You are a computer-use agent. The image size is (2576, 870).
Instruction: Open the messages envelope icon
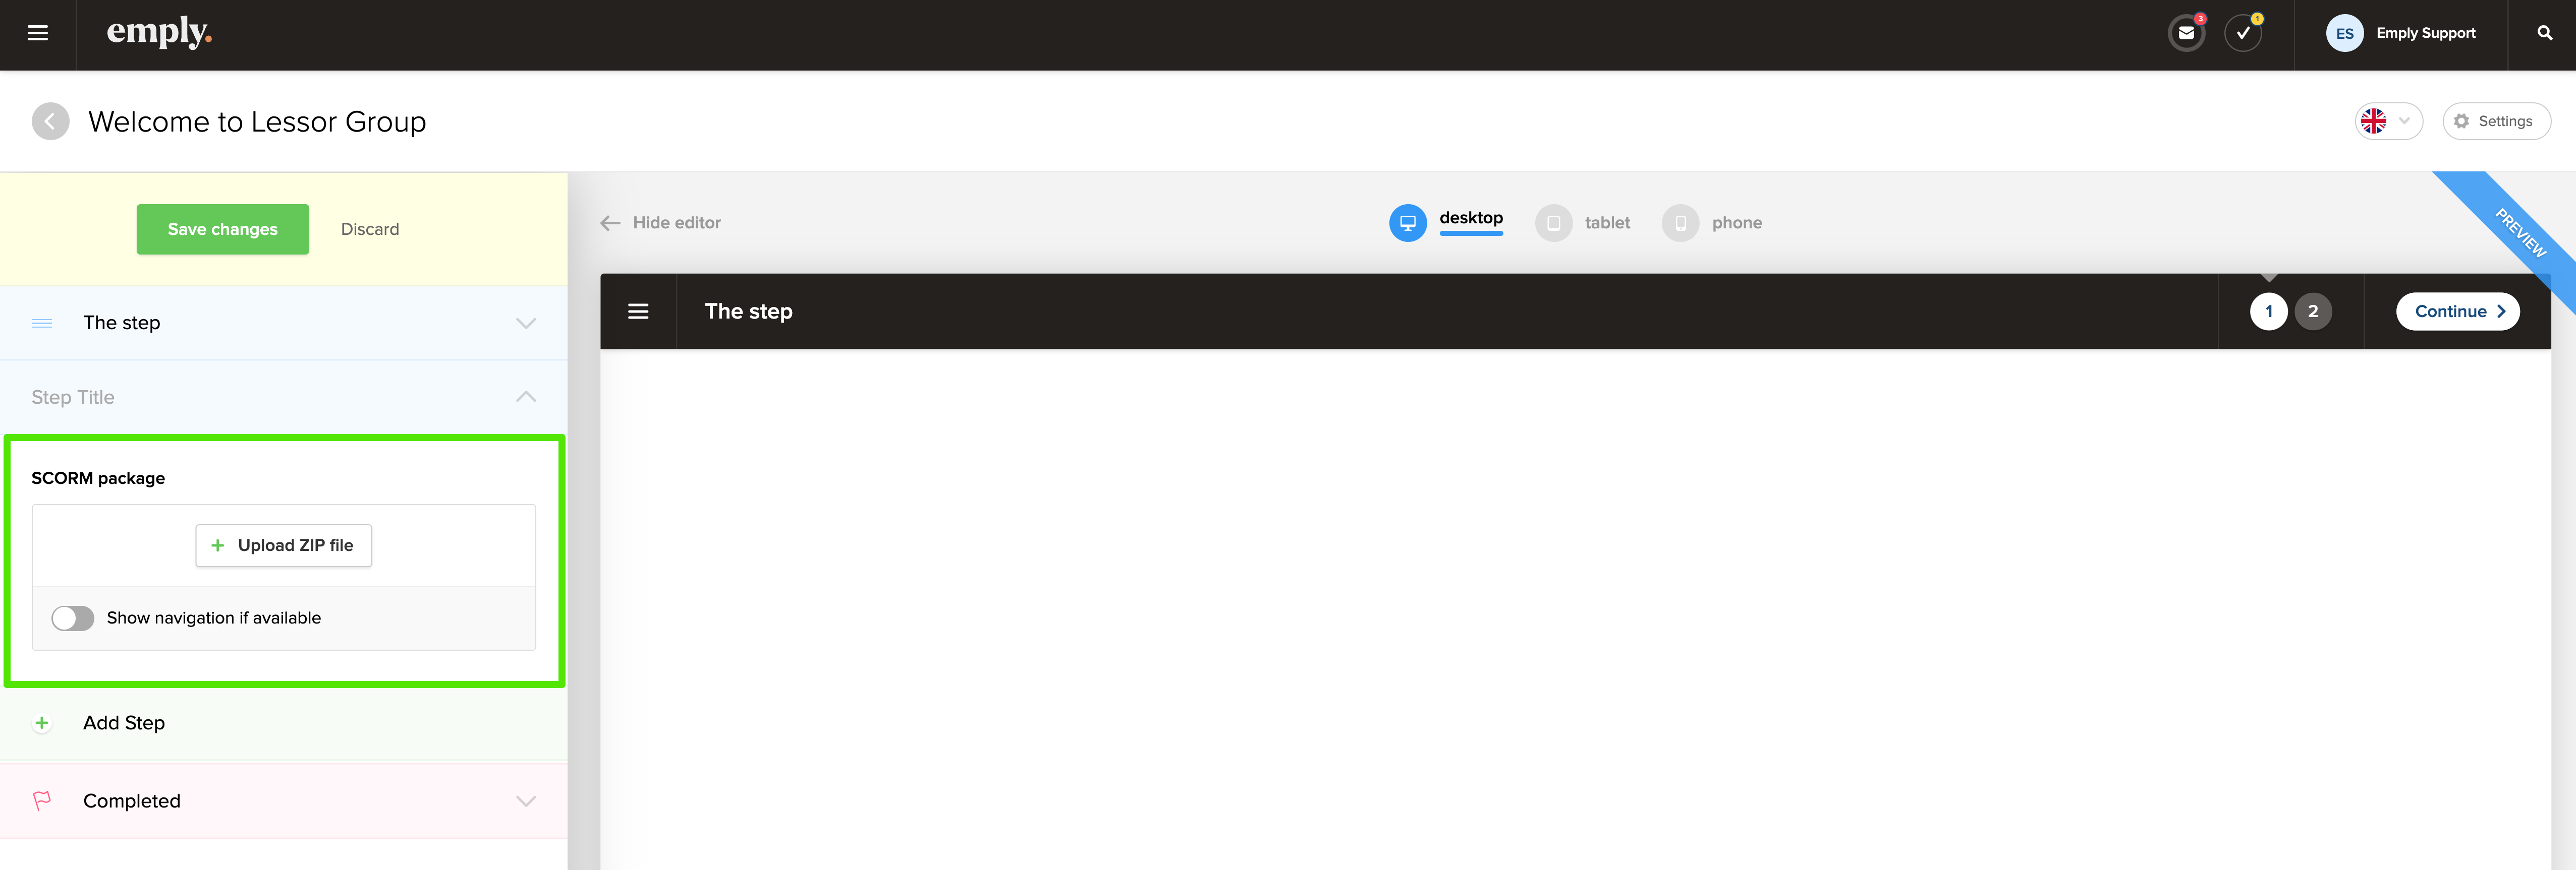pyautogui.click(x=2186, y=34)
